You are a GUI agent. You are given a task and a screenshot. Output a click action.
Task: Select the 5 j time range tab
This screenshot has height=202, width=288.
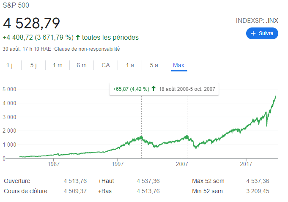point(34,65)
